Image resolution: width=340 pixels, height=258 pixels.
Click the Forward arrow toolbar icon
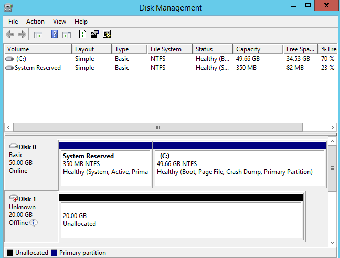pos(22,35)
